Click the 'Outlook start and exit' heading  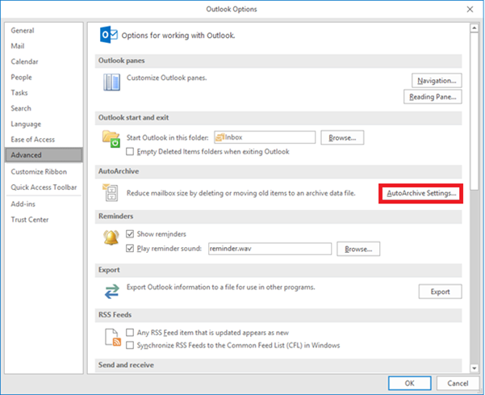click(x=133, y=118)
